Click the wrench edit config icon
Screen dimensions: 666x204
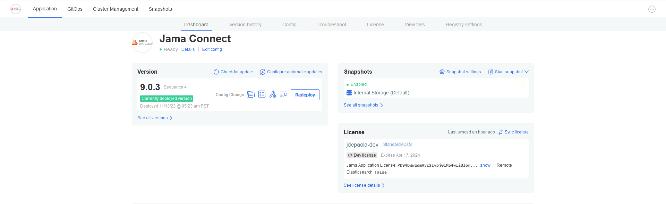pyautogui.click(x=273, y=94)
